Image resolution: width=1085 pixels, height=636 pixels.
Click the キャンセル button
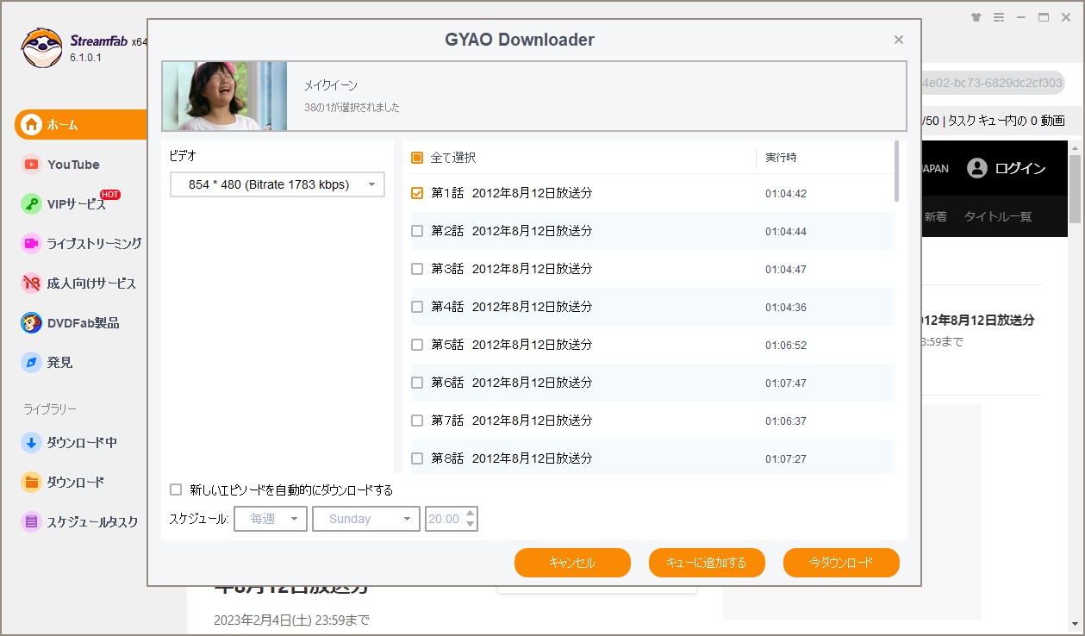572,563
